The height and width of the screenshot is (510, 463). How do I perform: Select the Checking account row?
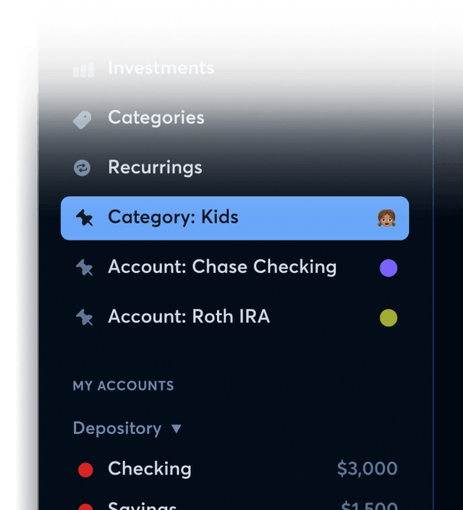(150, 469)
